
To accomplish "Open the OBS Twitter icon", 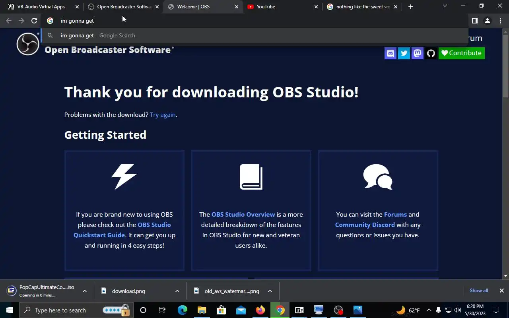I will point(404,53).
